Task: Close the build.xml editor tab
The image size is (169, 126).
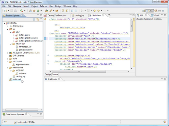Action: pos(103,15)
